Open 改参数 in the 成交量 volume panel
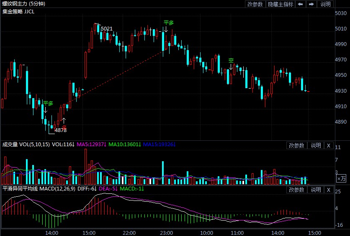The width and height of the screenshot is (350, 236). 297,145
